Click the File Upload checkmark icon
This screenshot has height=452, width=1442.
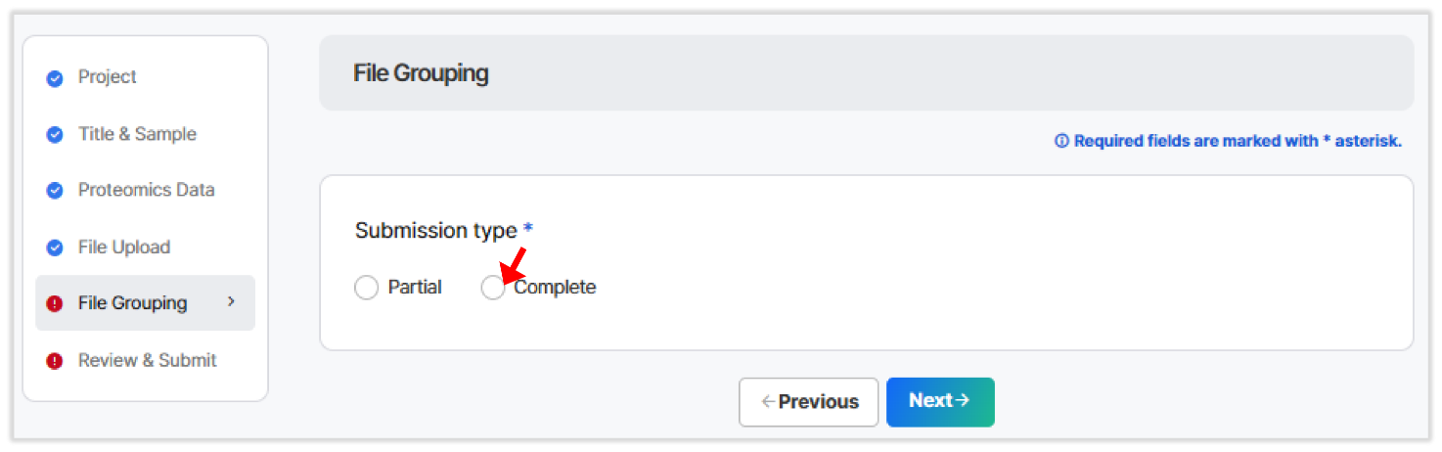(55, 248)
